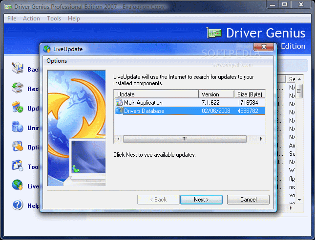Sort by the Update column header
315x240 pixels.
pyautogui.click(x=156, y=94)
